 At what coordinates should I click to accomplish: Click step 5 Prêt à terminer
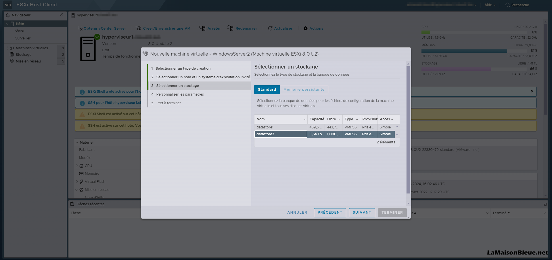pos(200,103)
